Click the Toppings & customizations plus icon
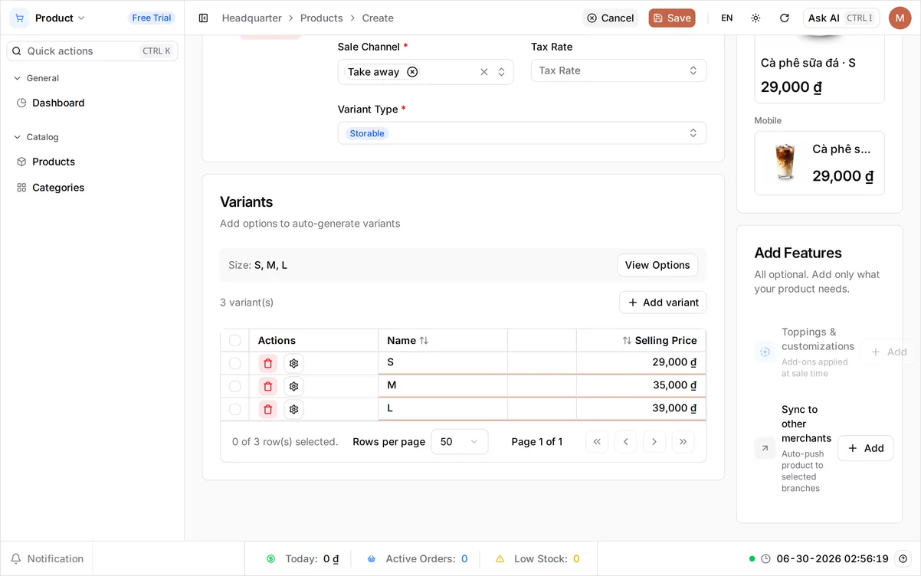 765,352
